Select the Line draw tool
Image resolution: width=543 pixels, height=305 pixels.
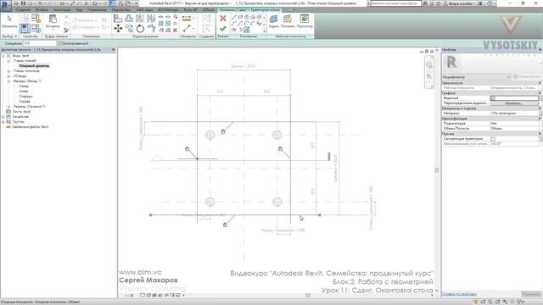tap(234, 17)
